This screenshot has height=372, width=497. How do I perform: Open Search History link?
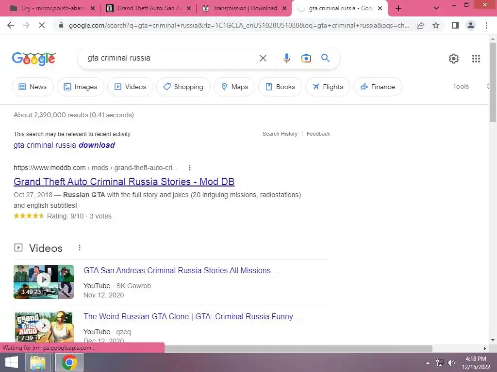(280, 134)
